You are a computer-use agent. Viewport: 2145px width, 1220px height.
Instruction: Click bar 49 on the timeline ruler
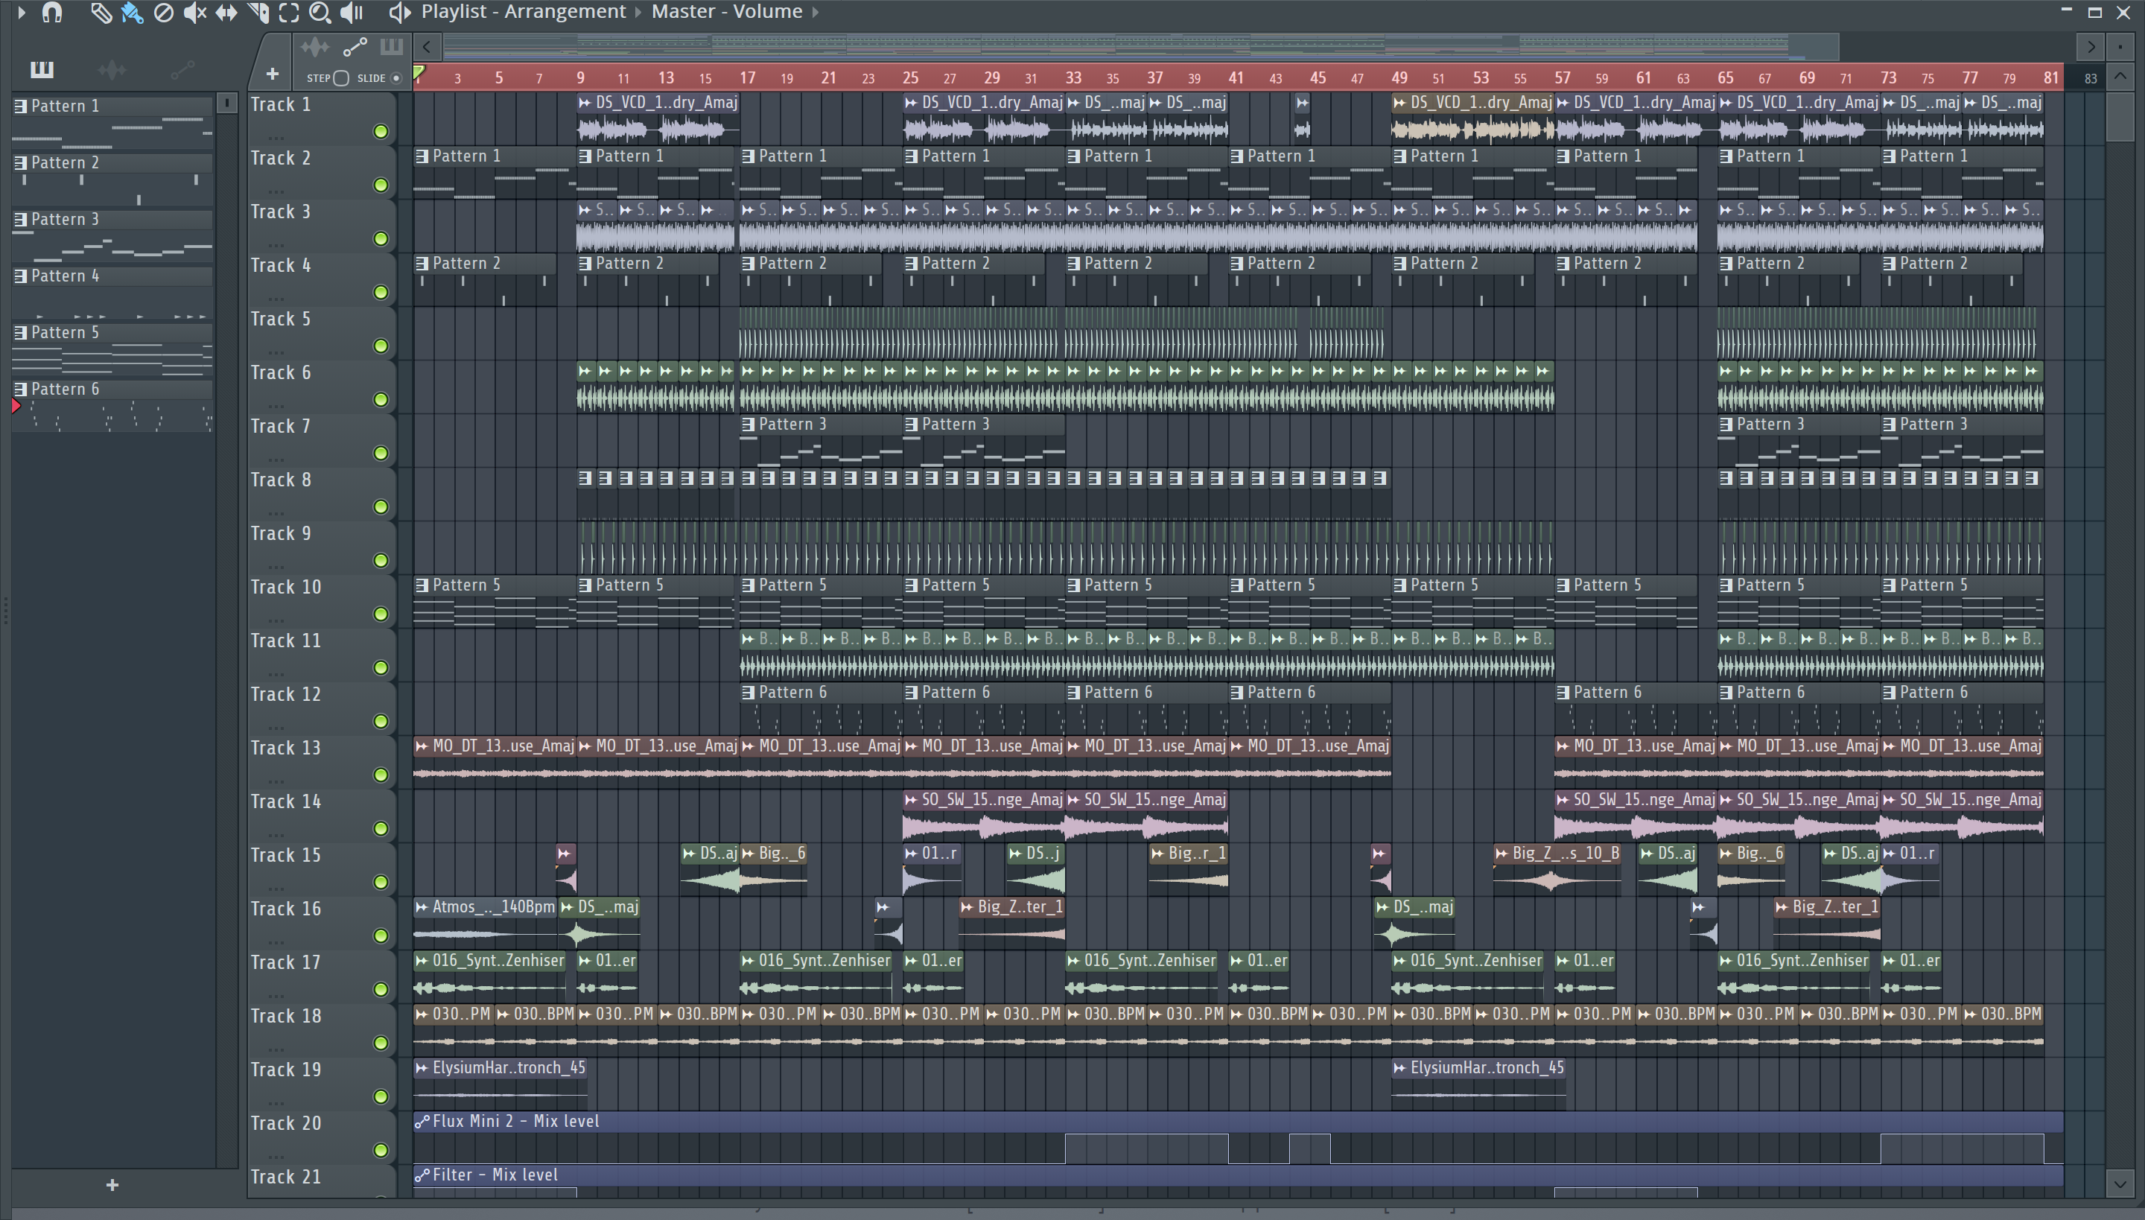pos(1399,78)
